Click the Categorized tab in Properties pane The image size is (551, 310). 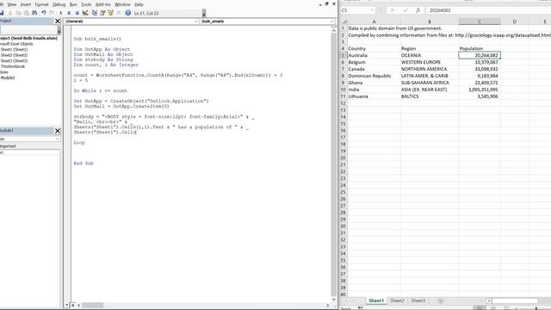[8, 146]
